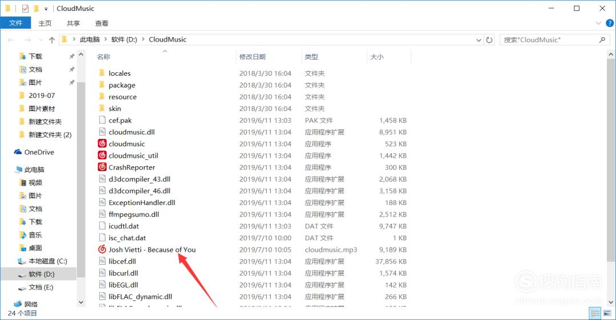Open 桌面 under 此电脑
Viewport: 616px width, 320px height.
(x=35, y=248)
